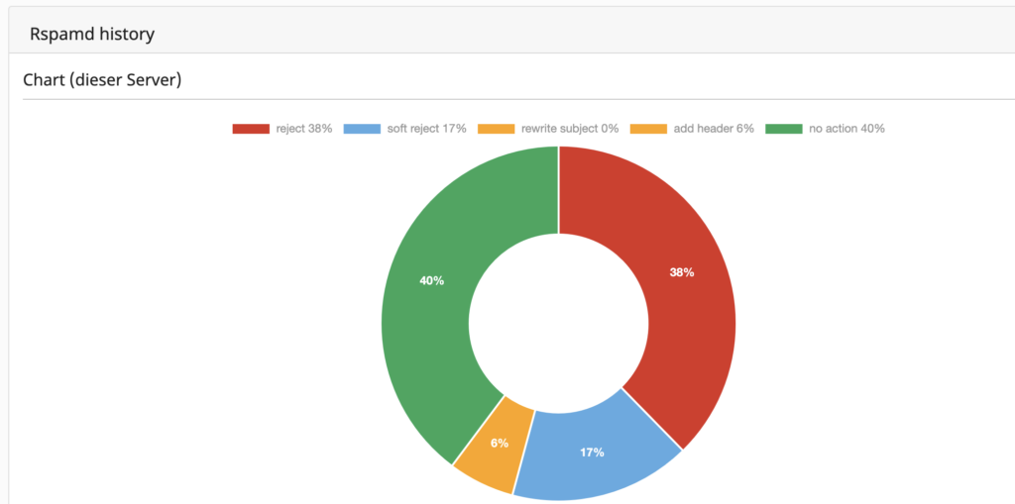Click the "Chart (dieser Server)" section title
The height and width of the screenshot is (504, 1015).
pos(102,80)
